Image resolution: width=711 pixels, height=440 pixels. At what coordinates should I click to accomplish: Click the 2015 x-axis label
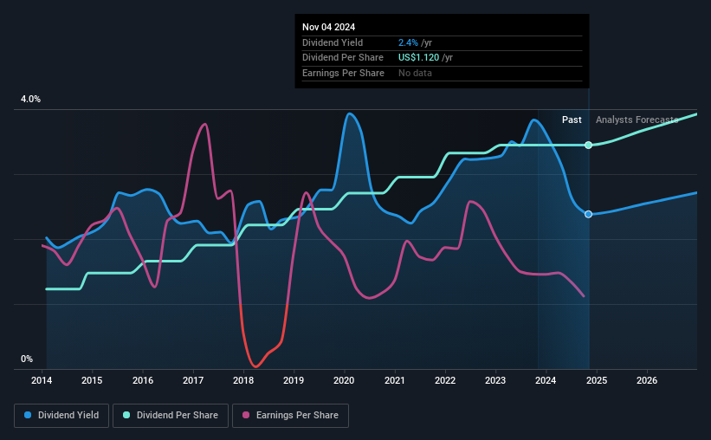click(x=92, y=380)
